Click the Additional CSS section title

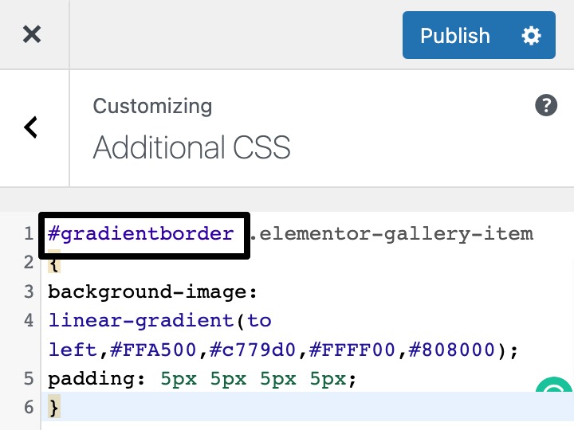(x=192, y=147)
